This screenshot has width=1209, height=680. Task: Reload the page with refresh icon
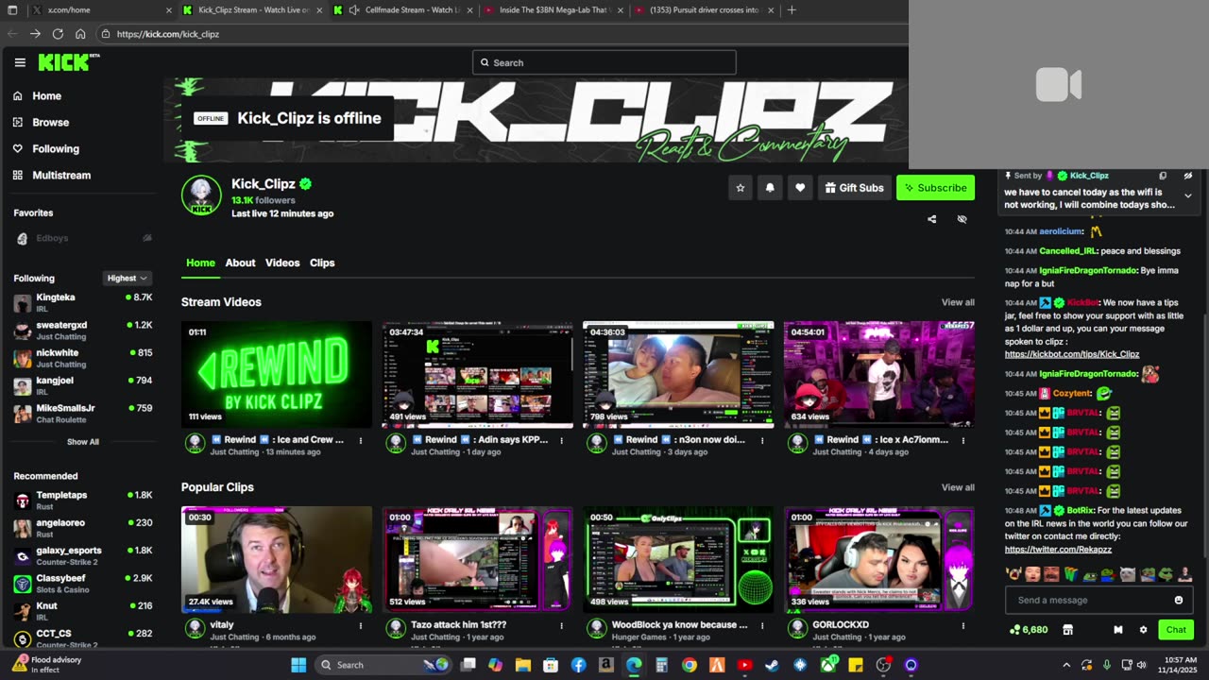click(x=58, y=33)
